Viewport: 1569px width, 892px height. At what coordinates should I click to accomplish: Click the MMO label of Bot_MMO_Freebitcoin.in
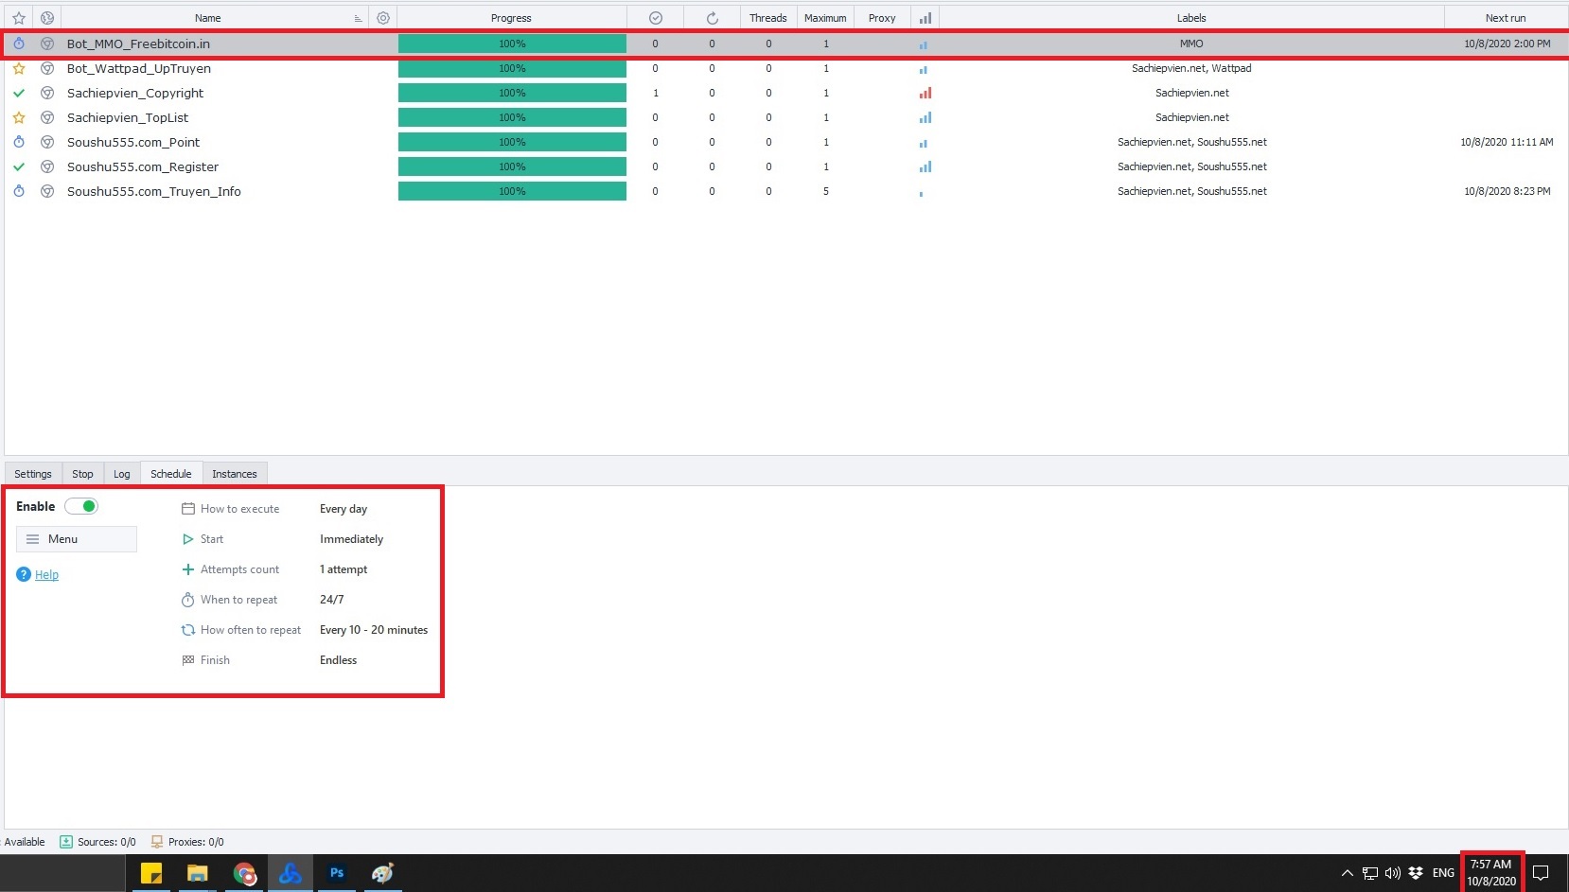click(x=1191, y=44)
